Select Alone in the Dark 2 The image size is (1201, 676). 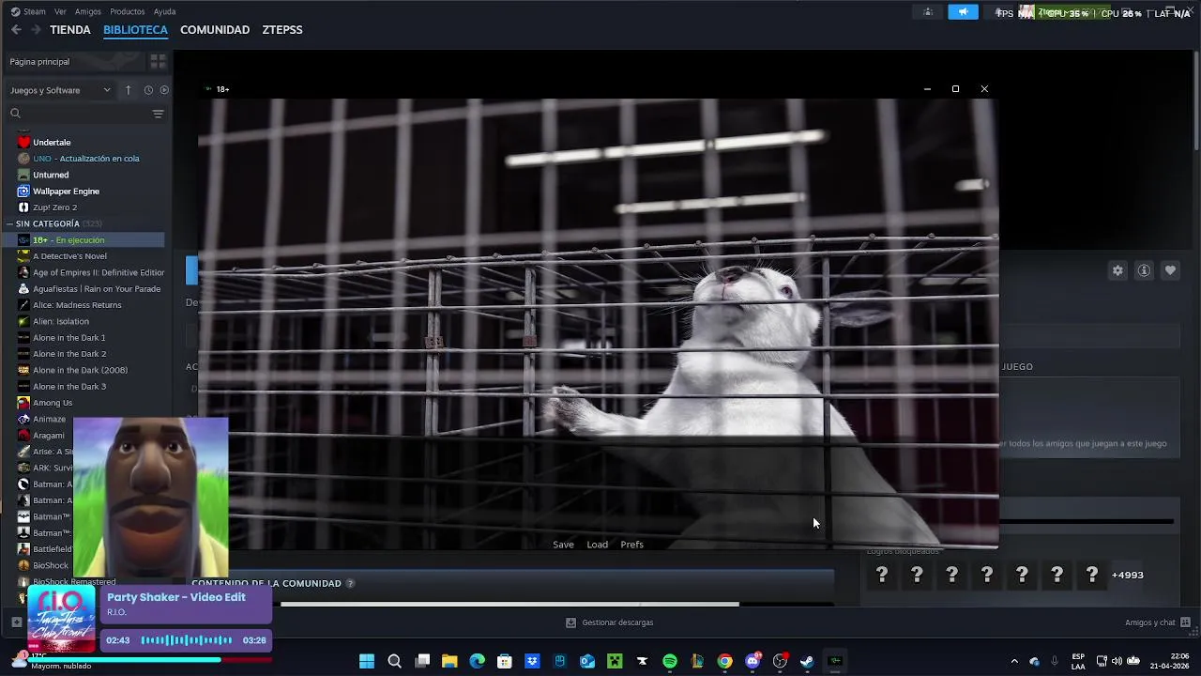pyautogui.click(x=69, y=354)
